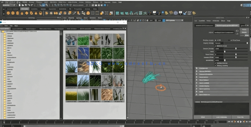Toggle the first checkbox in the Attribute Editor
This screenshot has height=127, width=251.
(216, 46)
